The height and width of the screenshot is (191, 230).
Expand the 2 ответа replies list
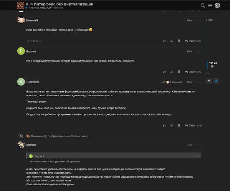pos(34,41)
